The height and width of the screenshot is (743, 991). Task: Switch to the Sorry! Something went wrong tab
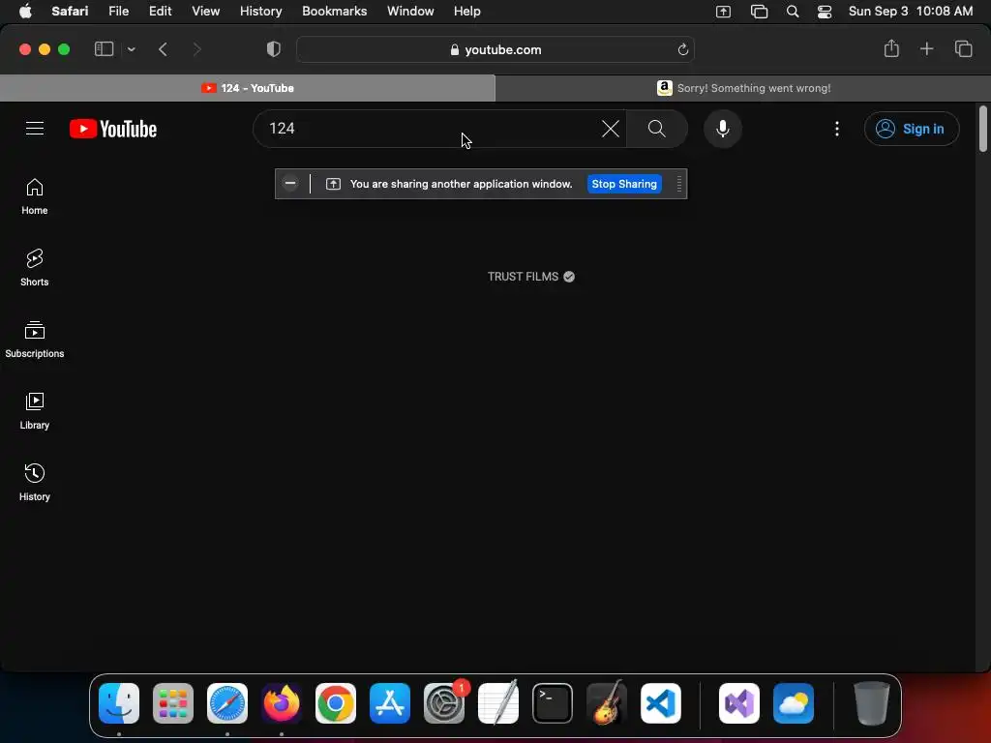point(743,88)
